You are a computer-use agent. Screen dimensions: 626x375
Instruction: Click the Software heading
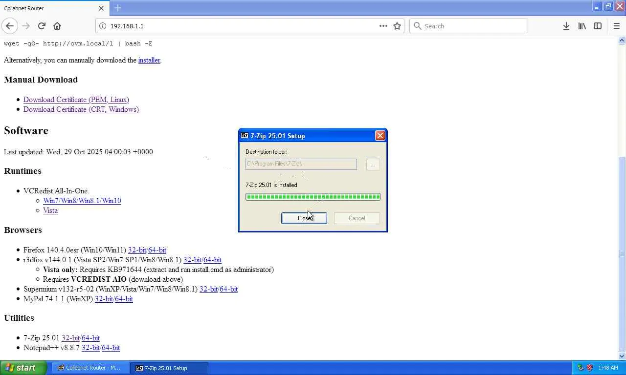[x=26, y=131]
